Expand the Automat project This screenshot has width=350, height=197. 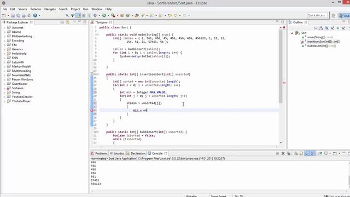[x=5, y=28]
